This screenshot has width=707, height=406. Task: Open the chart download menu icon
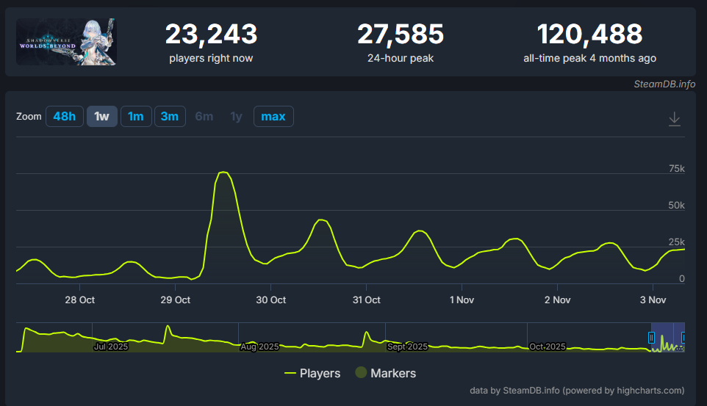[x=675, y=119]
